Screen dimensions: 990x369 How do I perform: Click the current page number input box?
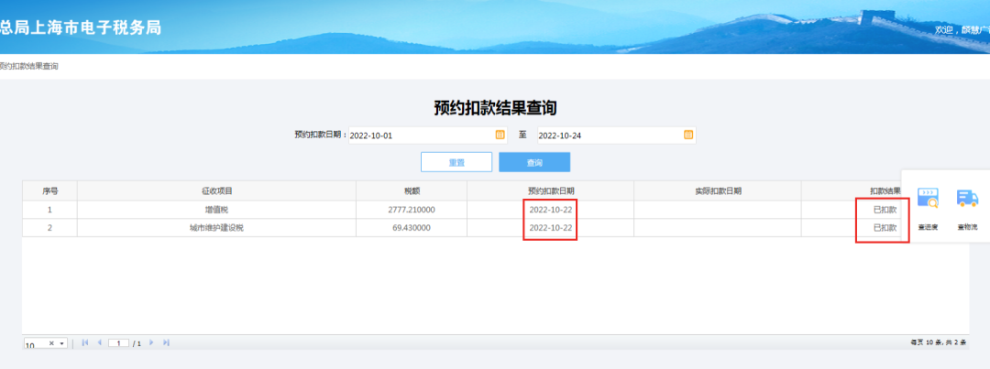[118, 342]
